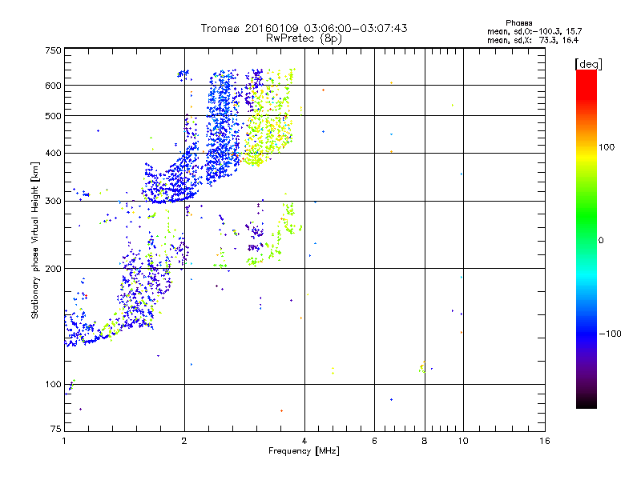
Task: Click colorbar tick label '-100'
Action: 610,334
